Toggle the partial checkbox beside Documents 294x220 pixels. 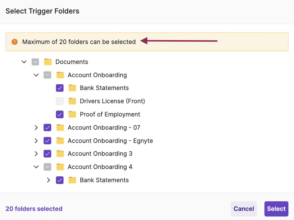[35, 62]
